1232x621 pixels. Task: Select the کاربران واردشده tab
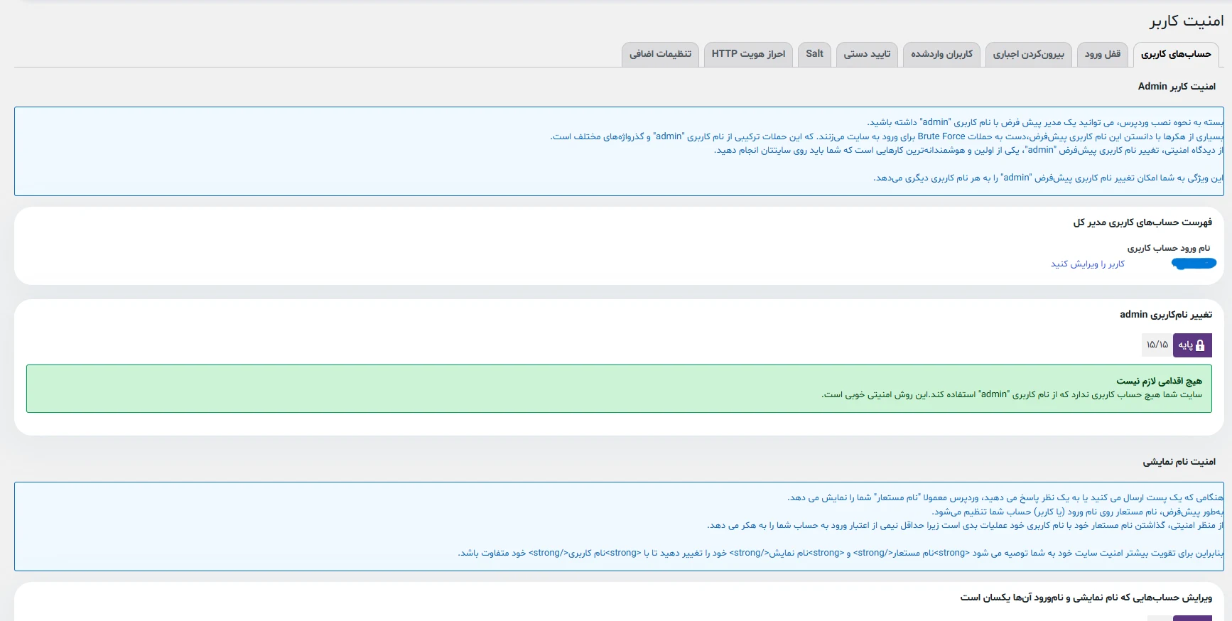[942, 54]
